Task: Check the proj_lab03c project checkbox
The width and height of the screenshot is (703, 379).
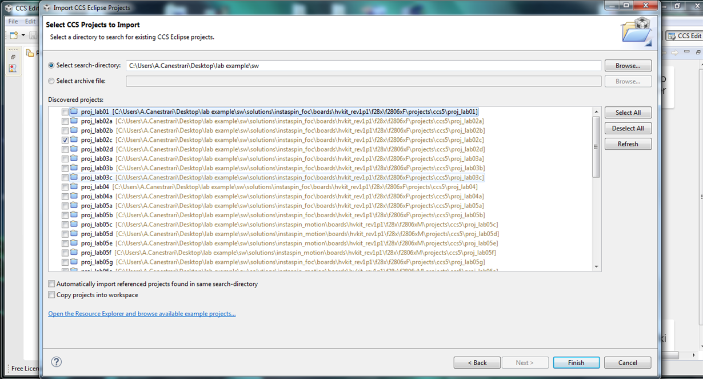Action: (x=65, y=178)
